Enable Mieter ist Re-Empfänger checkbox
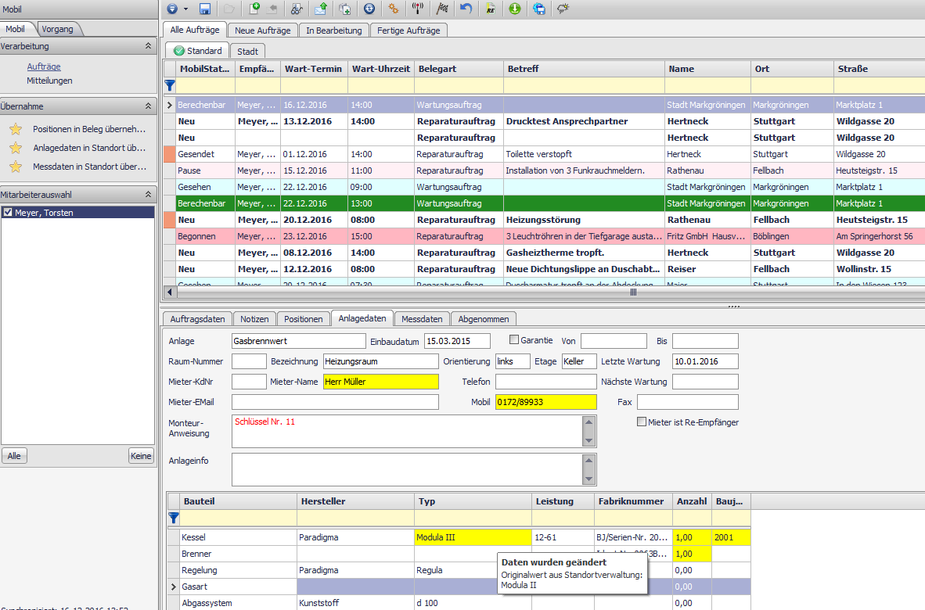 click(x=642, y=422)
